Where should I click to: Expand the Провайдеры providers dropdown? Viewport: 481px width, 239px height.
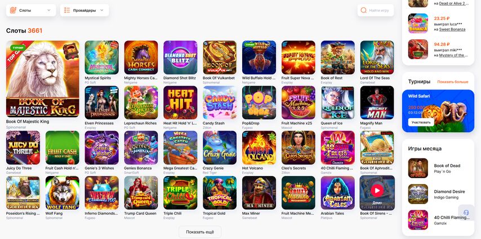84,10
